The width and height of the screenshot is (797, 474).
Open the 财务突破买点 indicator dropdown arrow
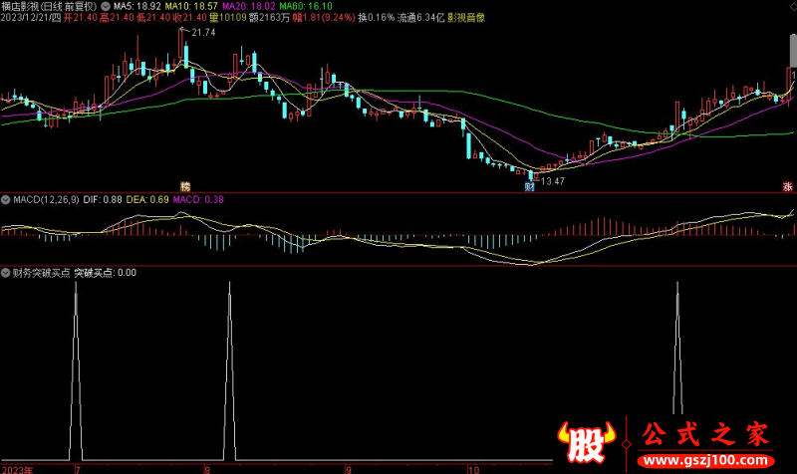[6, 273]
